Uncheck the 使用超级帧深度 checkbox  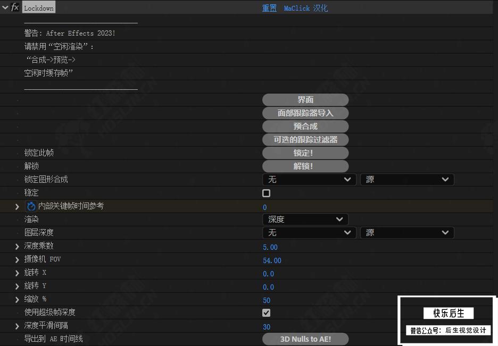267,313
